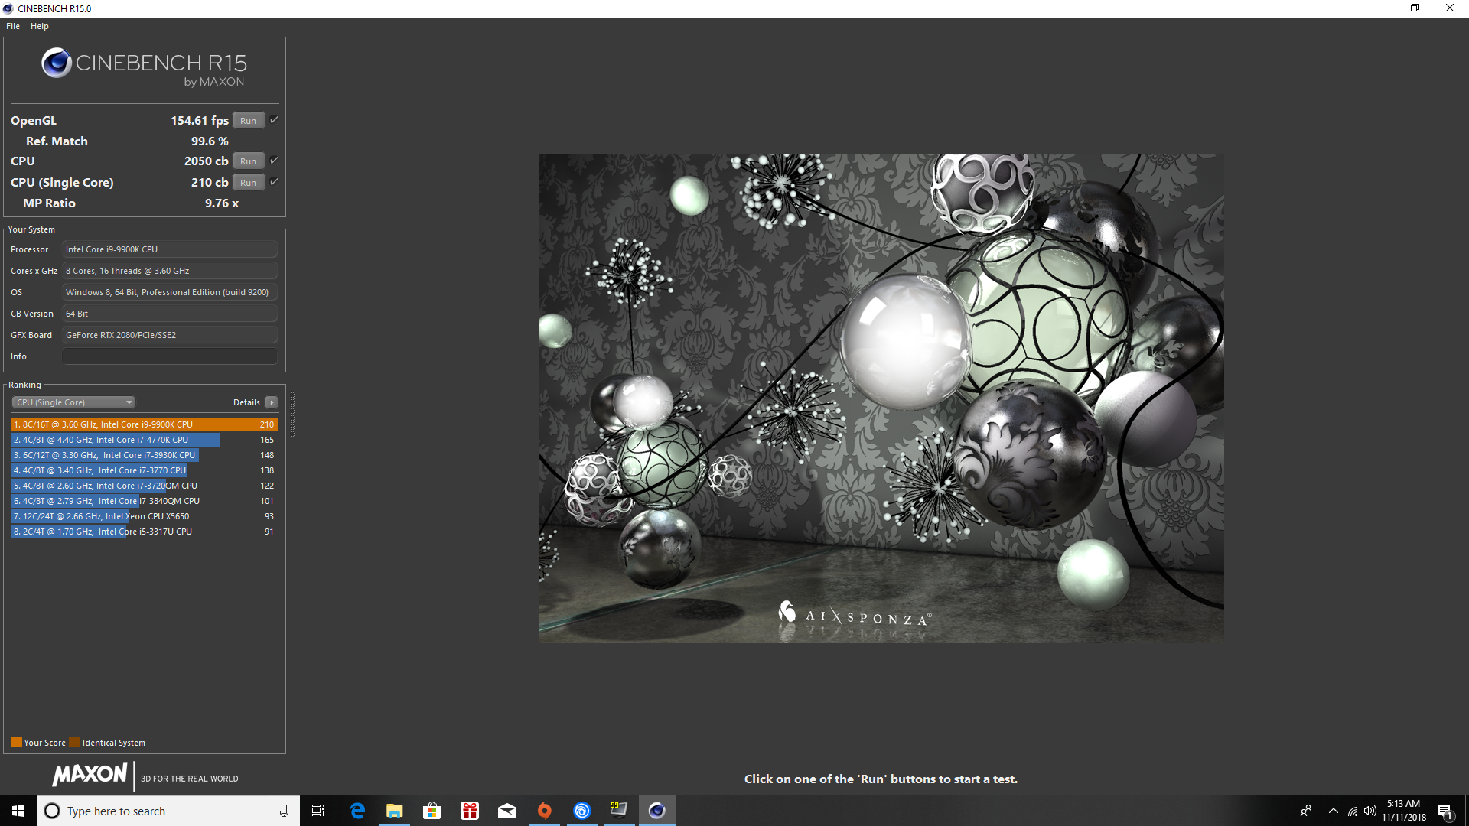
Task: Select ranking row 1 i9-9900K CPU
Action: click(x=144, y=424)
